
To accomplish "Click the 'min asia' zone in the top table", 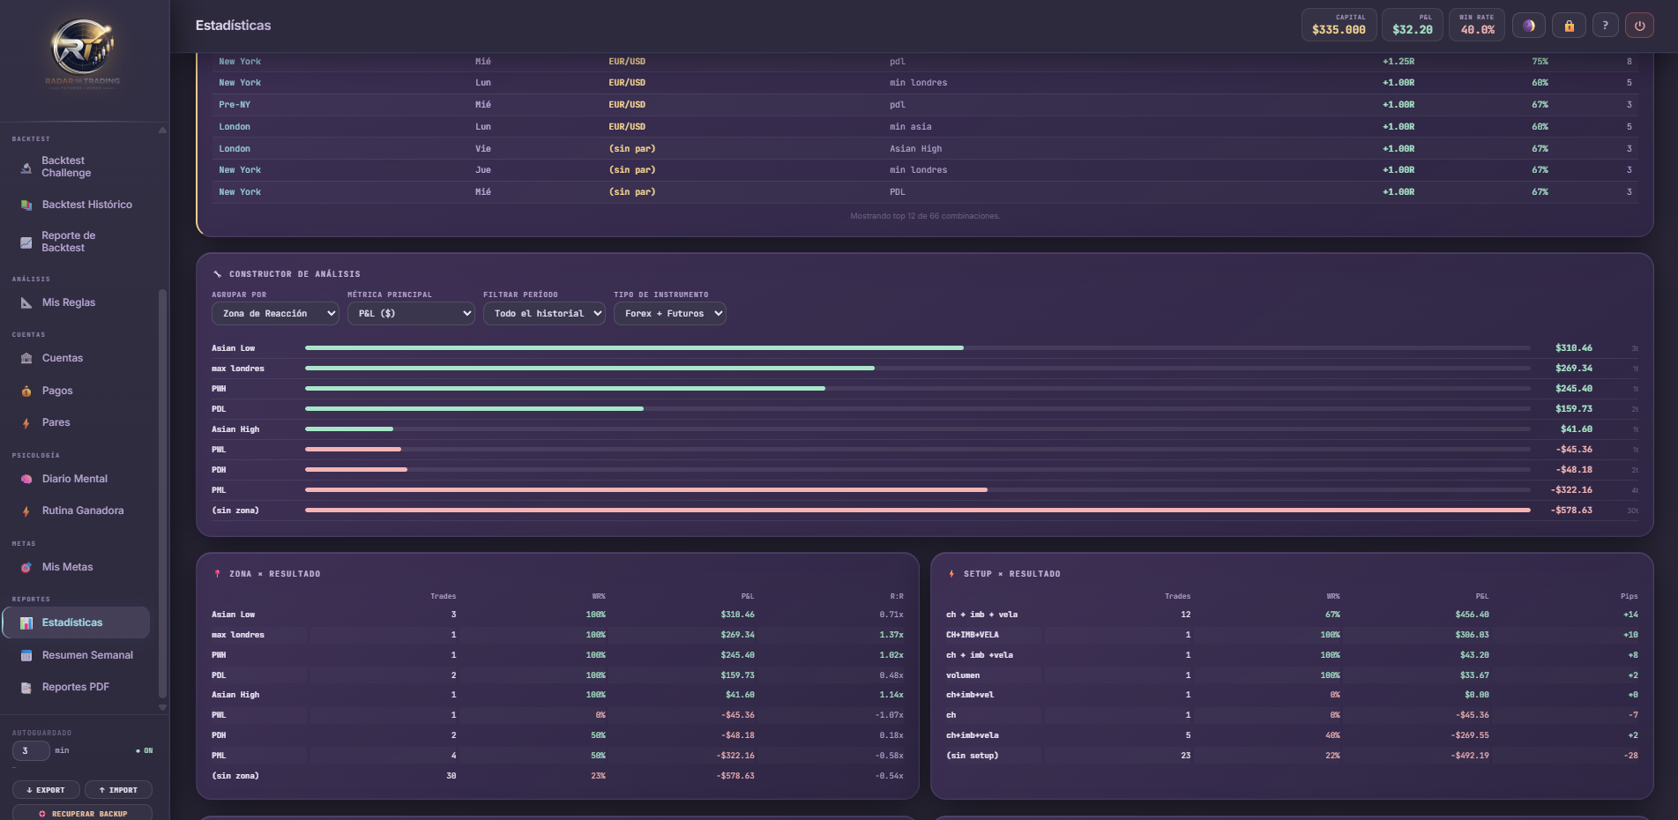I will pyautogui.click(x=910, y=127).
